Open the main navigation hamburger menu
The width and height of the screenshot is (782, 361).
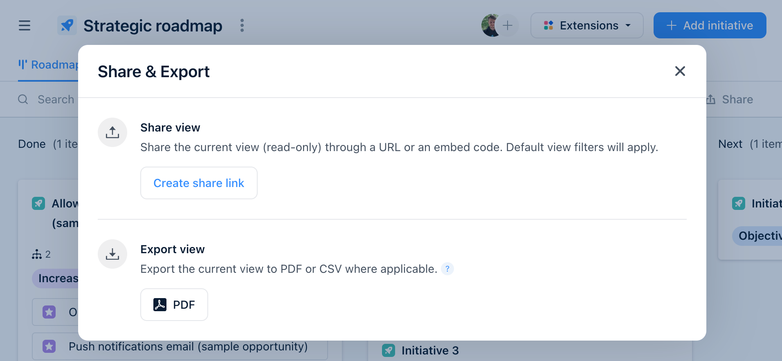[24, 25]
